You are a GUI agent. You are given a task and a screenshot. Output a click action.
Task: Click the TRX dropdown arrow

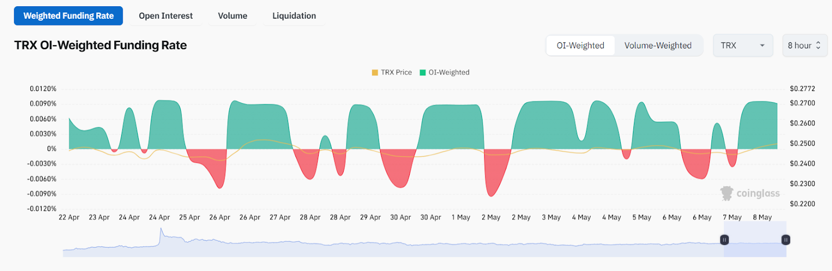click(762, 45)
